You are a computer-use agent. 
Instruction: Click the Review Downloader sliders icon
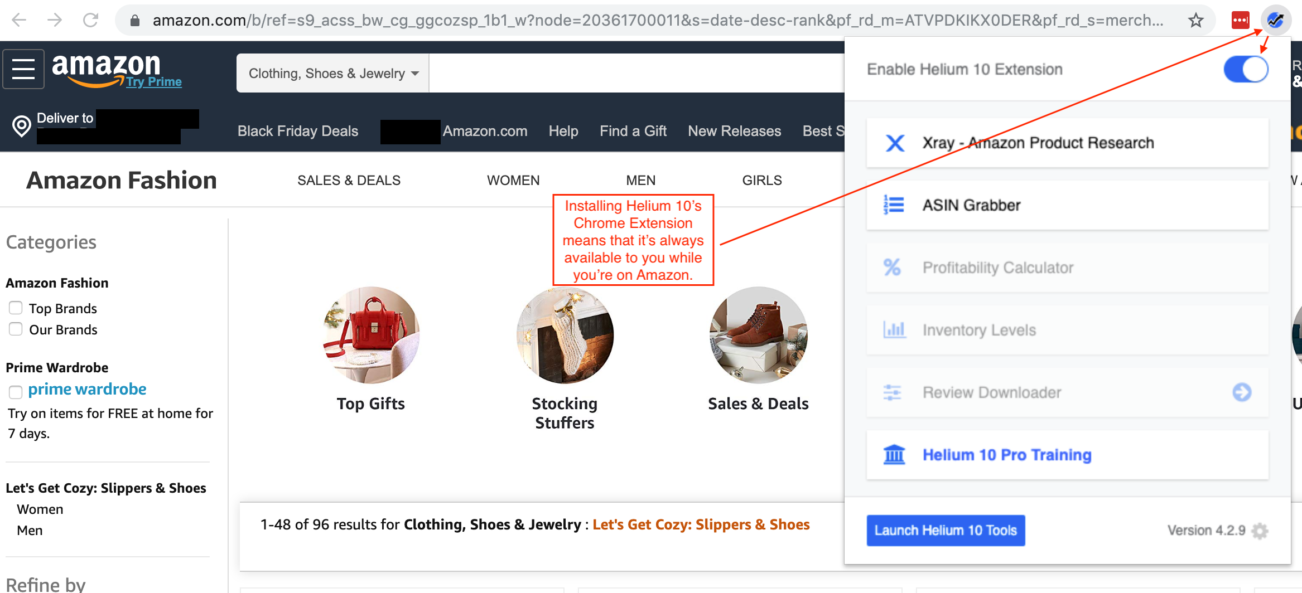click(892, 392)
